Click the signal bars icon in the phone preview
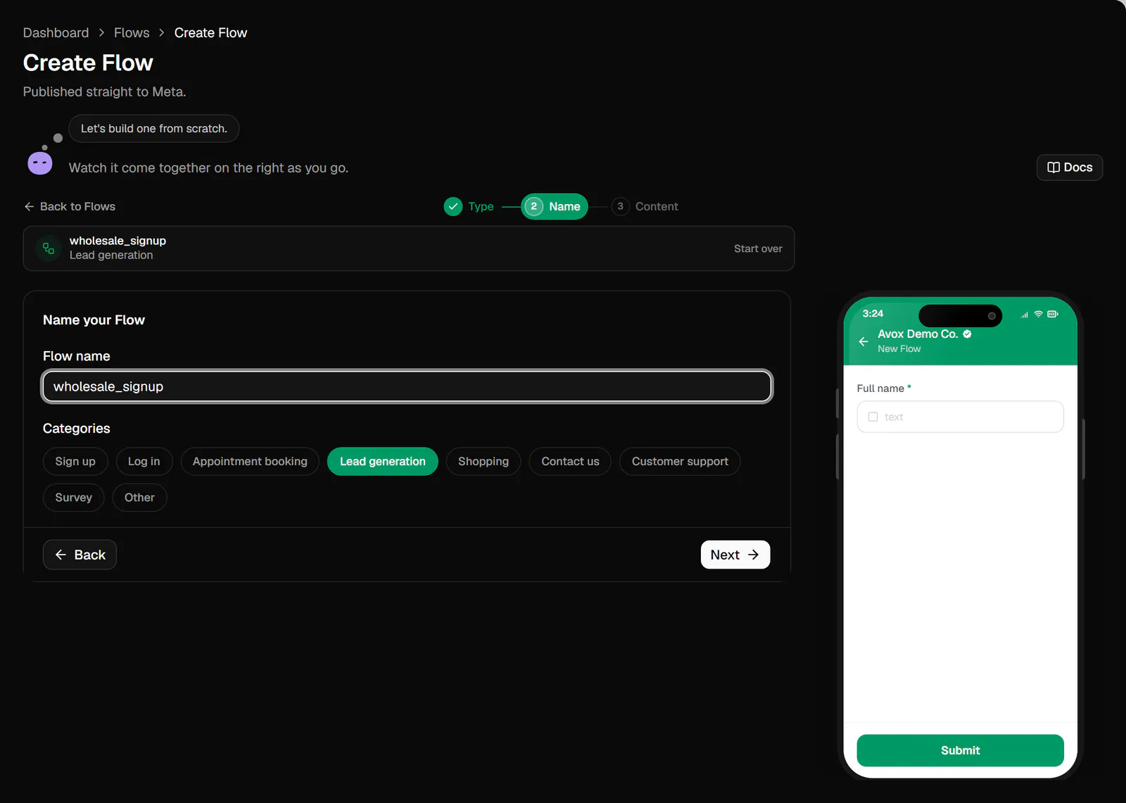1126x803 pixels. (x=1025, y=315)
